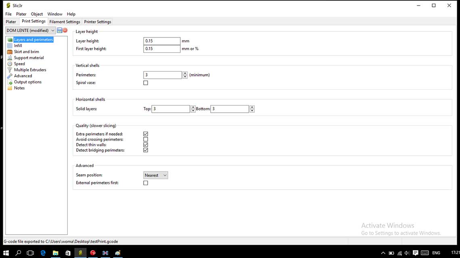
Task: Open the Object menu
Action: click(37, 14)
